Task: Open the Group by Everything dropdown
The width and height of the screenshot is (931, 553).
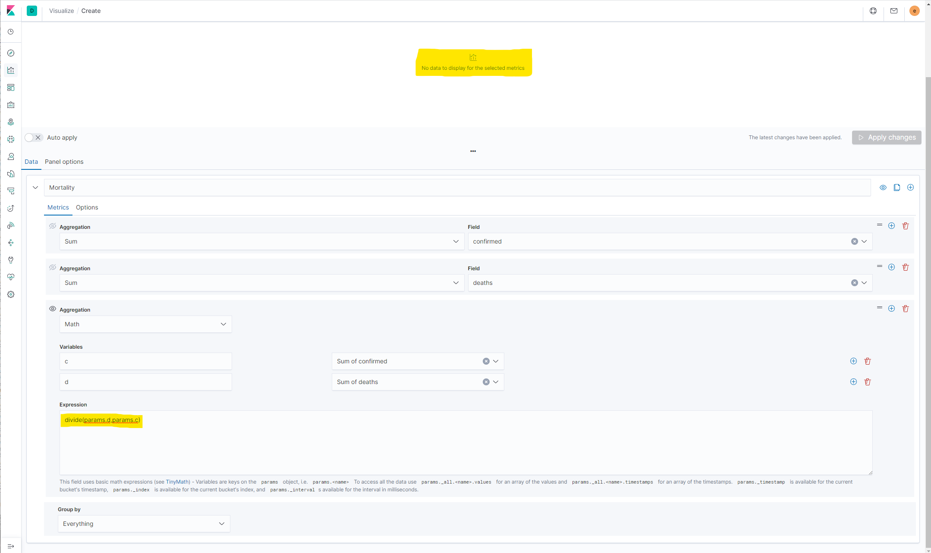Action: [144, 524]
